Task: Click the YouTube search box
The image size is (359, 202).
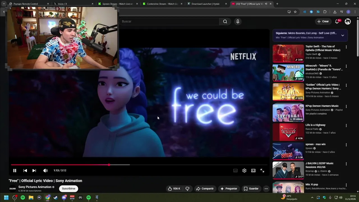Action: [169, 21]
